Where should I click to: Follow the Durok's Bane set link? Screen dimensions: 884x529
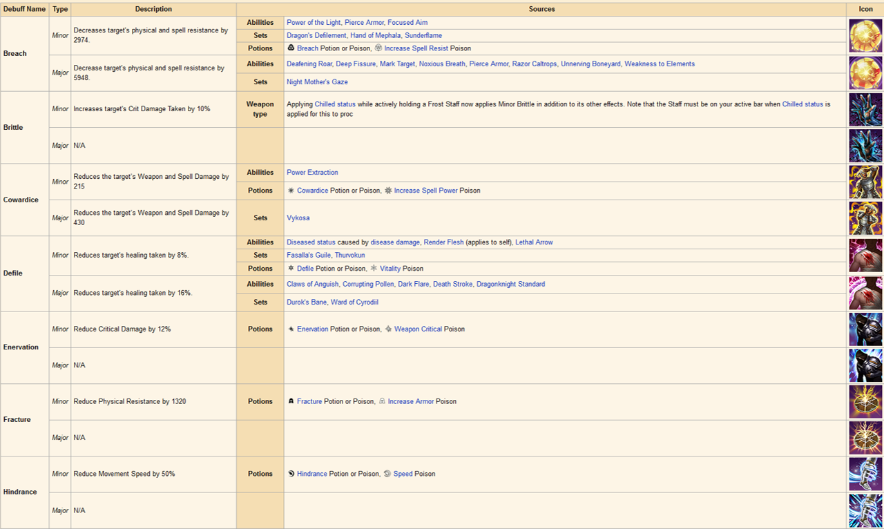point(307,302)
